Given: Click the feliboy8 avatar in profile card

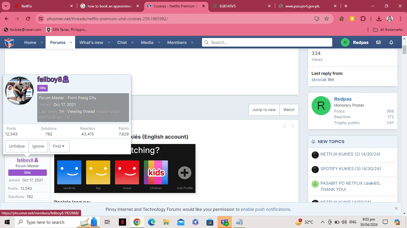Looking at the screenshot, I should coord(19,91).
